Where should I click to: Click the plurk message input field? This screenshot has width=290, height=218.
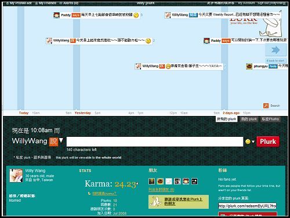pos(155,141)
